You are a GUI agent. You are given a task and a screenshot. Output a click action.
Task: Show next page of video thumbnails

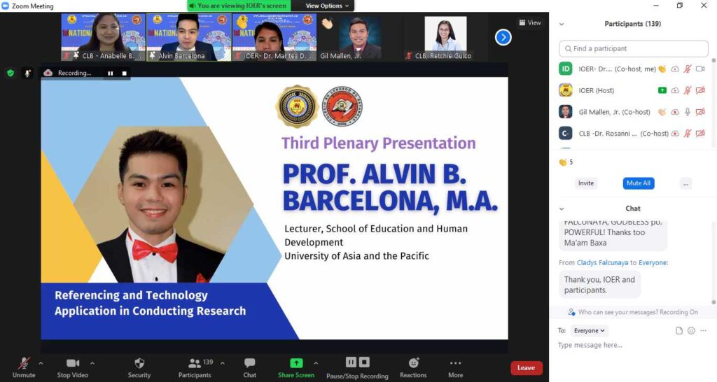tap(503, 37)
